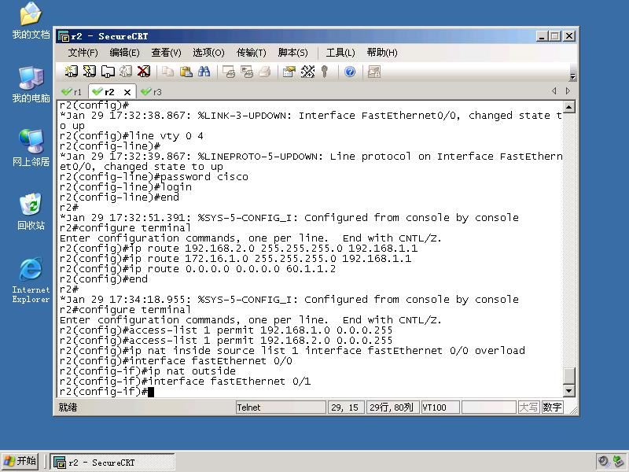Open the 传输(T) menu
The width and height of the screenshot is (629, 472).
pos(252,53)
